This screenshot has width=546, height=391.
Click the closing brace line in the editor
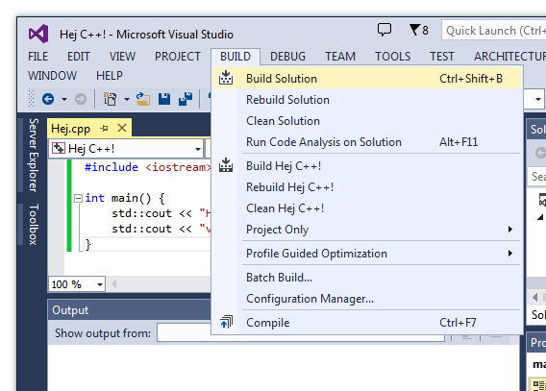[x=87, y=244]
